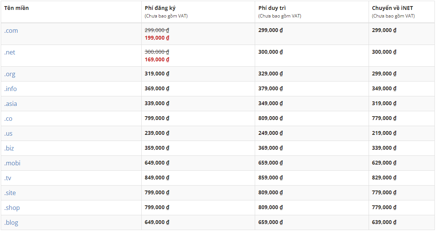The width and height of the screenshot is (436, 232).
Task: Click the .co domain link
Action: click(x=8, y=118)
